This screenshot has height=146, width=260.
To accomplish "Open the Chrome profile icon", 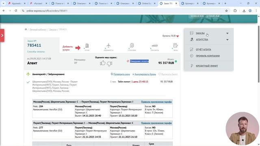I will pyautogui.click(x=250, y=11).
